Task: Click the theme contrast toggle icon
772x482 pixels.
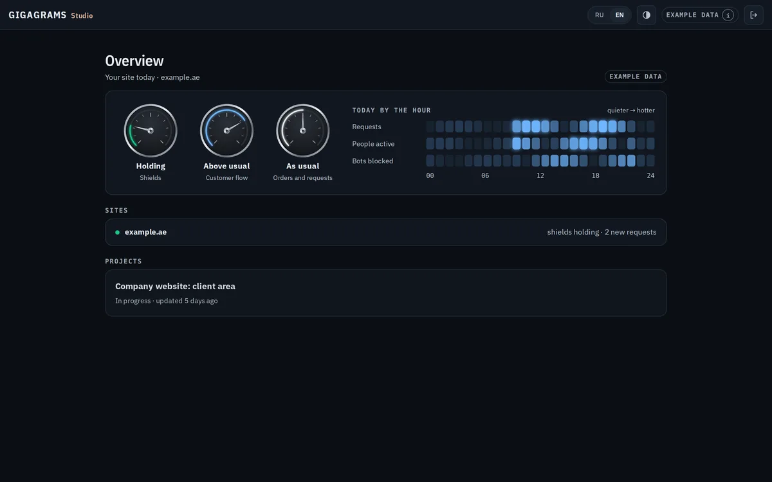Action: pos(647,15)
